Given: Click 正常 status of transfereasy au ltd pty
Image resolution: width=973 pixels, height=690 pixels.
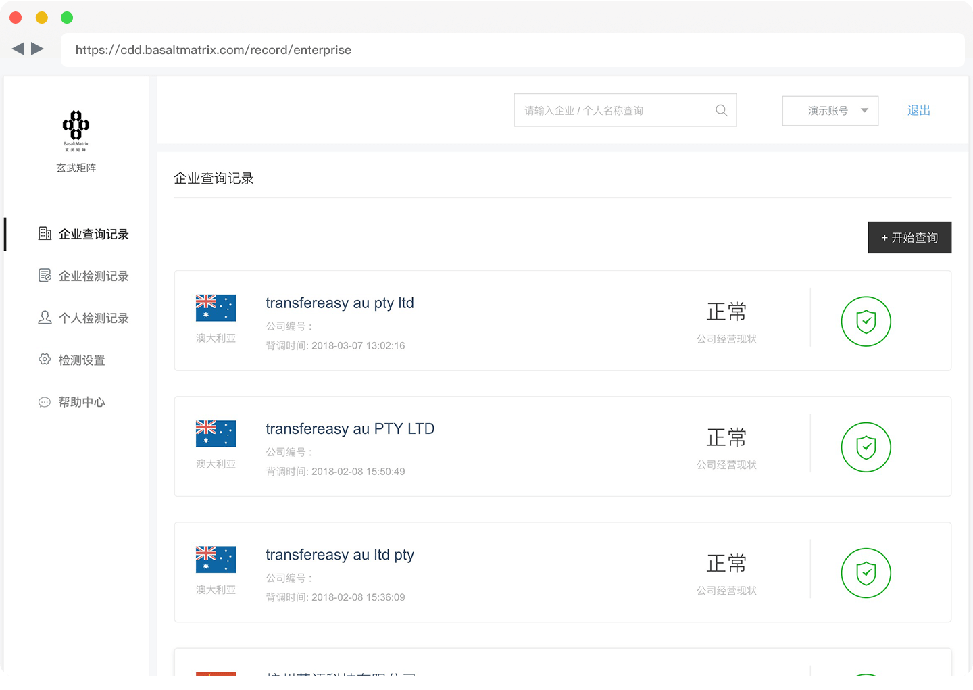Looking at the screenshot, I should pyautogui.click(x=726, y=563).
